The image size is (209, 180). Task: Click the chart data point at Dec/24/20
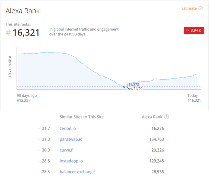124,87
